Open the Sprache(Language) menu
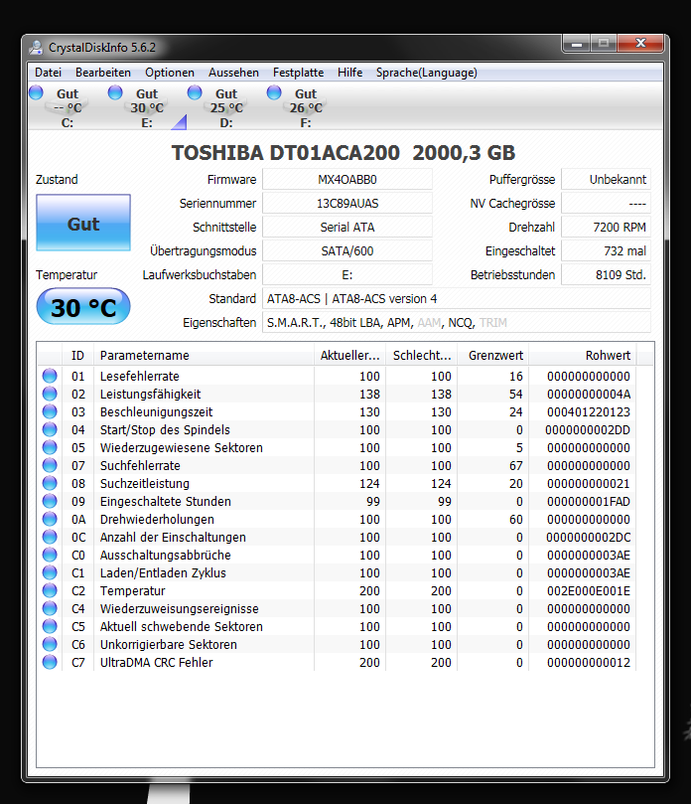The width and height of the screenshot is (692, 804). [x=427, y=73]
